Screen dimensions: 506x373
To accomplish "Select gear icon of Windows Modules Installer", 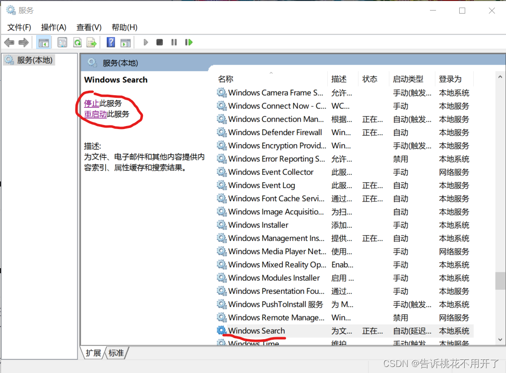I will (x=222, y=278).
